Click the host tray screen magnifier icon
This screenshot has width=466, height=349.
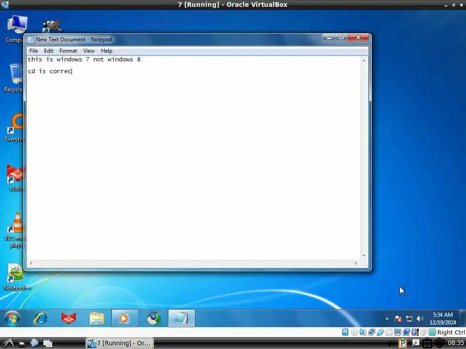click(416, 343)
